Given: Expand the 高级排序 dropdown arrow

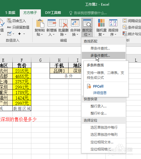Looking at the screenshot, I should pyautogui.click(x=115, y=35).
